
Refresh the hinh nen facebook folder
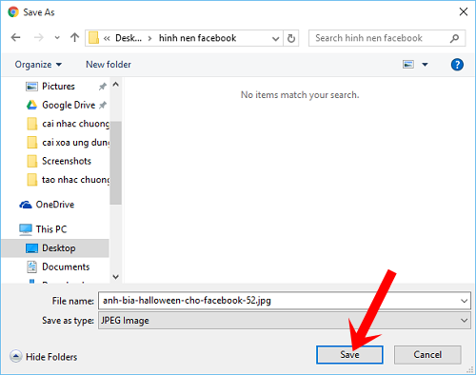tap(291, 38)
